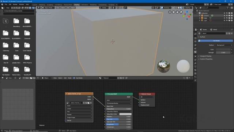Toggle Collection eye visibility in outliner
Viewport: 234px width, 132px height.
pyautogui.click(x=224, y=13)
